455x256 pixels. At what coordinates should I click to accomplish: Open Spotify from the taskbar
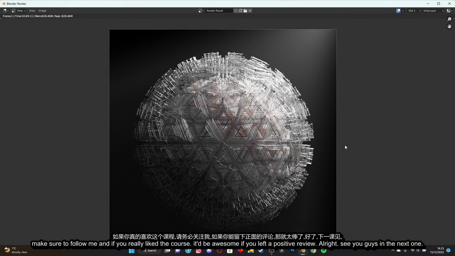point(323,251)
